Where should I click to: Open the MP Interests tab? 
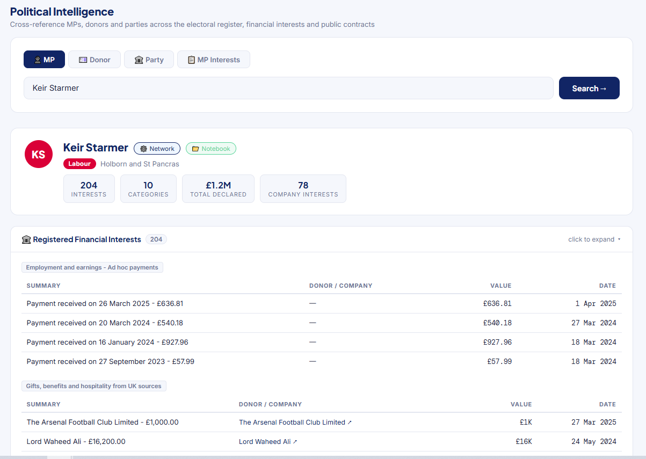214,60
